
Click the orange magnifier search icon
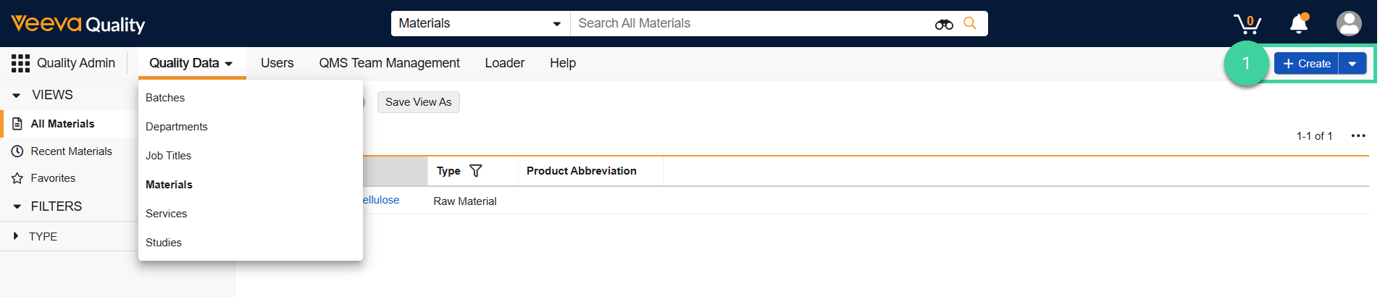click(x=970, y=23)
